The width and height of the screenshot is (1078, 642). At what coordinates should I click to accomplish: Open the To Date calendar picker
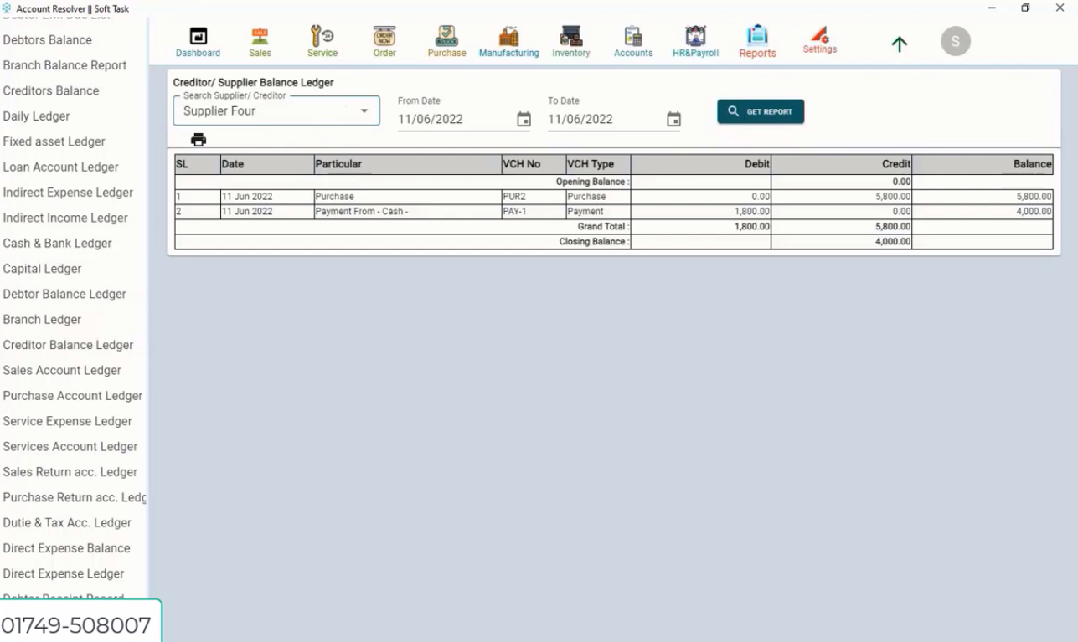pyautogui.click(x=673, y=120)
